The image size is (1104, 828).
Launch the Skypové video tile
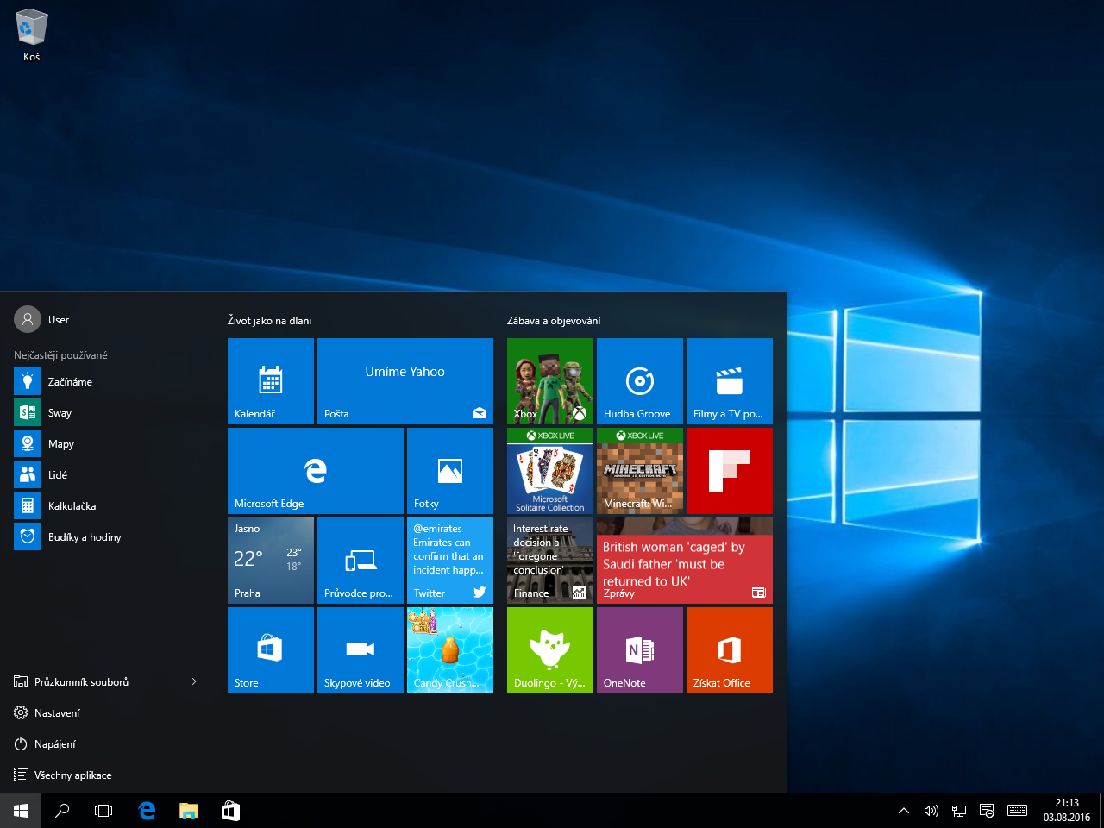[x=361, y=650]
